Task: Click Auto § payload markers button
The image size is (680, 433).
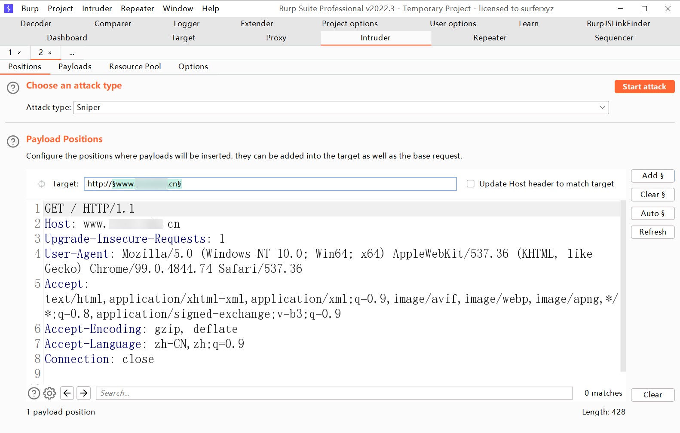Action: click(x=653, y=213)
